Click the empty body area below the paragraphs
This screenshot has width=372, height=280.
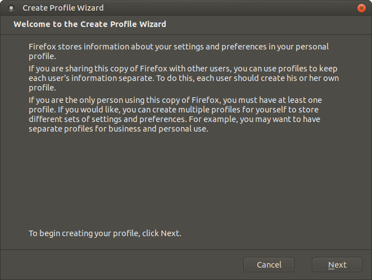186,180
